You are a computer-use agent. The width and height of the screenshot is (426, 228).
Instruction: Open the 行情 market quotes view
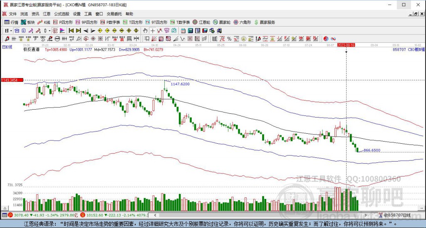[11, 22]
